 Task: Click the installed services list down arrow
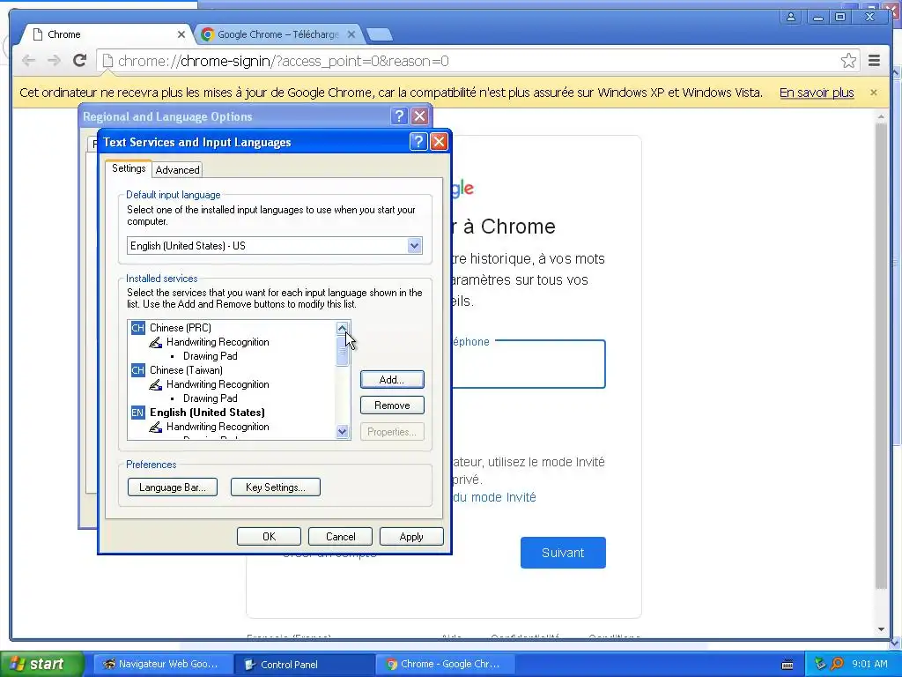[343, 431]
